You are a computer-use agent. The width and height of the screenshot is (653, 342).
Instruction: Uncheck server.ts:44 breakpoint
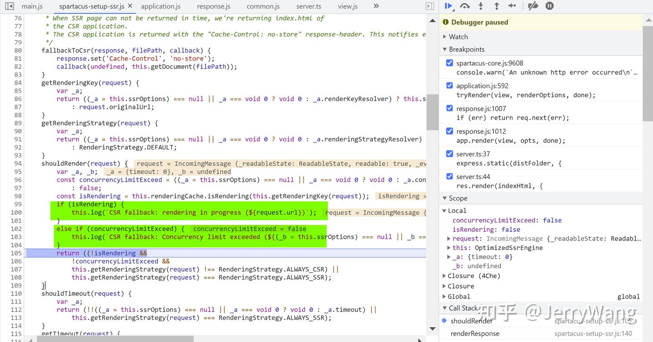pos(449,176)
